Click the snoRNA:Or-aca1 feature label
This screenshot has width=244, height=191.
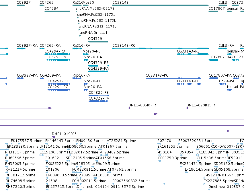pos(93,33)
